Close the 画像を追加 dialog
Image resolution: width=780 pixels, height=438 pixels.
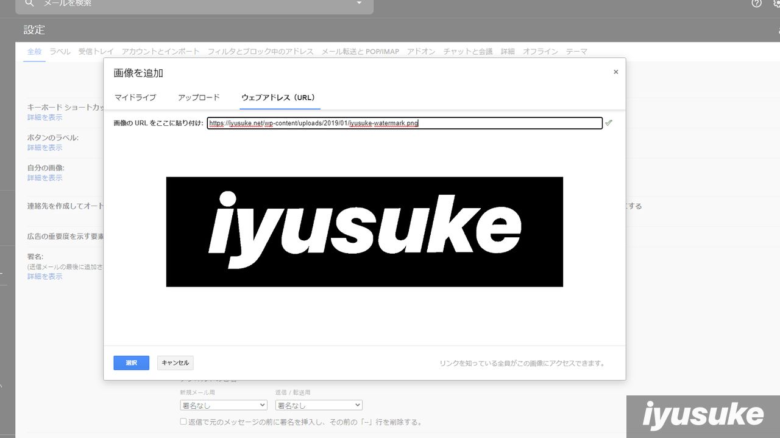pyautogui.click(x=615, y=72)
